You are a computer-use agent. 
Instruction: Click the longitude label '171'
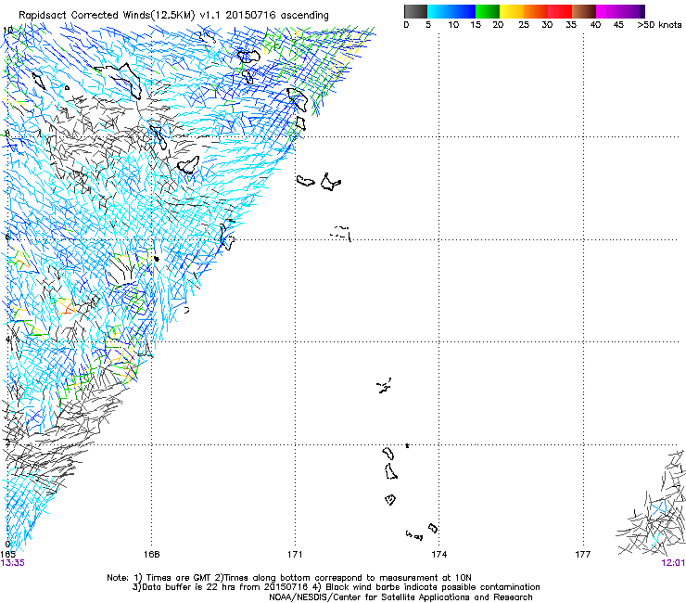coord(295,555)
